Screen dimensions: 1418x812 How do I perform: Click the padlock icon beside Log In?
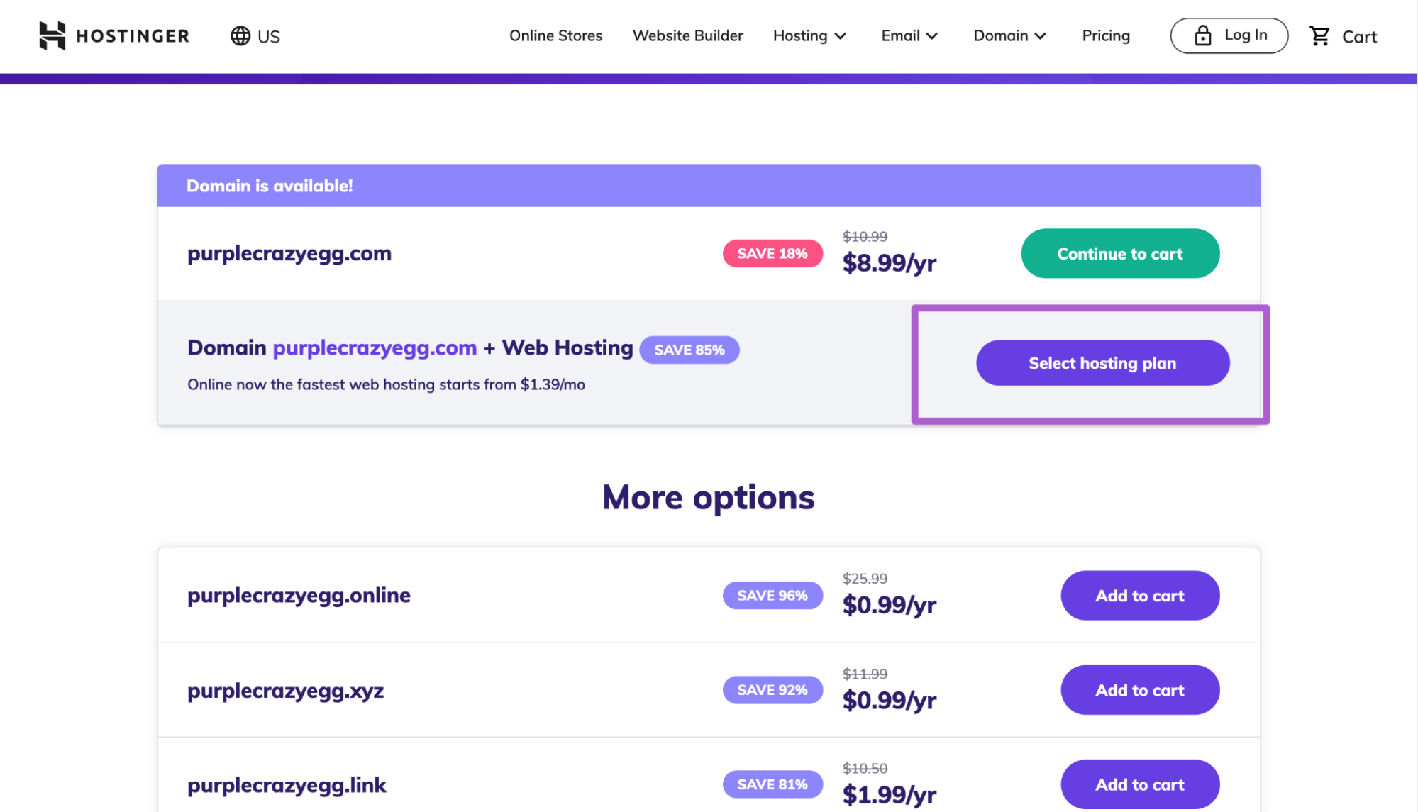click(x=1202, y=35)
